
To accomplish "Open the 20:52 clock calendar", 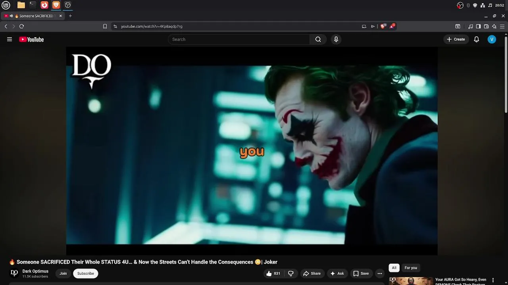I will coord(500,5).
